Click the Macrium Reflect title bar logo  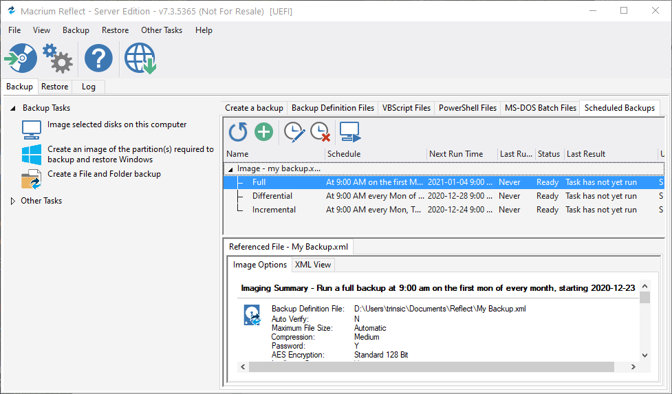pyautogui.click(x=12, y=10)
